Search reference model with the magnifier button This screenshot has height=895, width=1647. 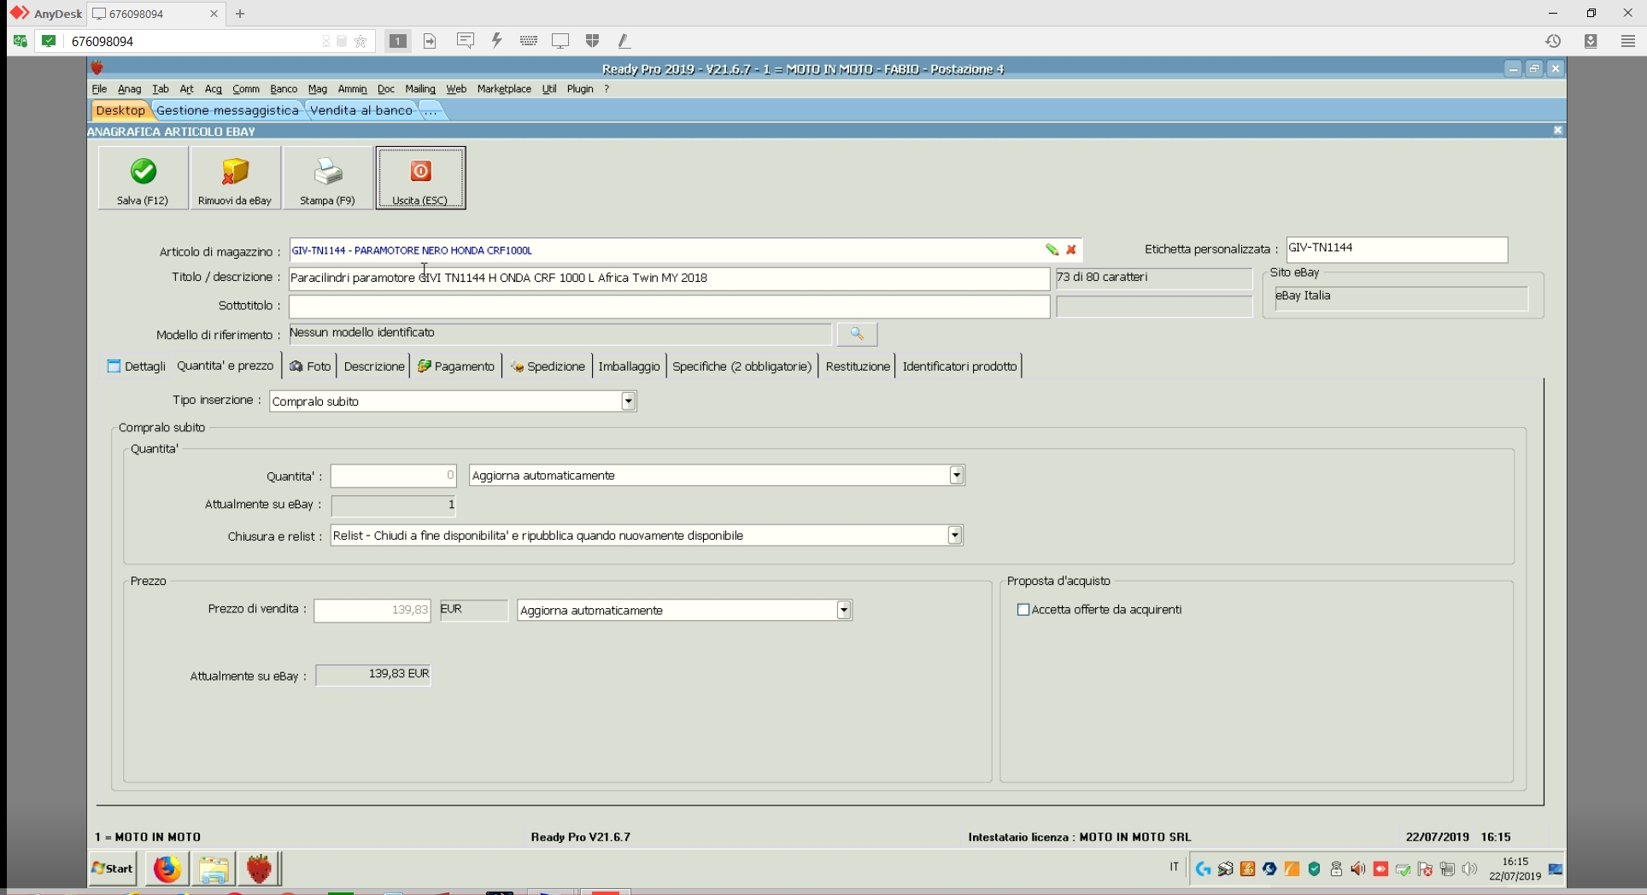pos(857,334)
